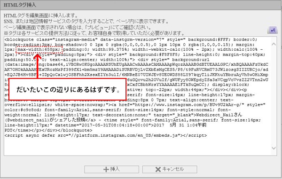Screen dimensions: 282x179
Task: Click the '<blockquote class="instagram-media"' text
Action: tap(51, 39)
